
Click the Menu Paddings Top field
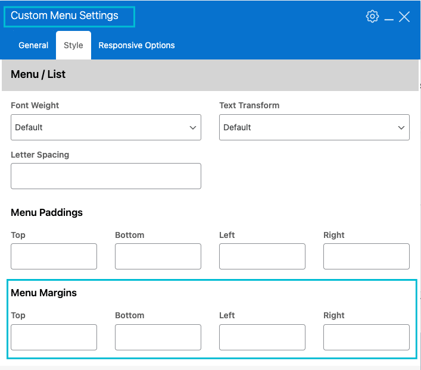pos(54,256)
